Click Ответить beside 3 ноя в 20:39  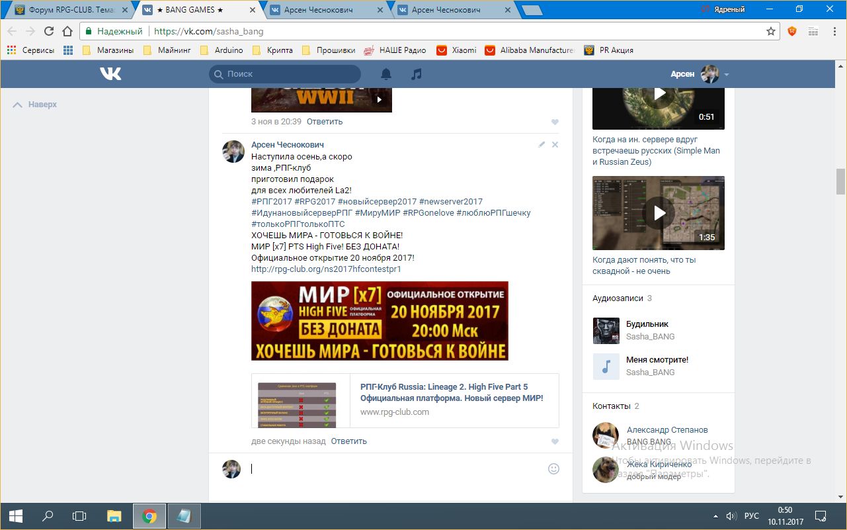[325, 122]
